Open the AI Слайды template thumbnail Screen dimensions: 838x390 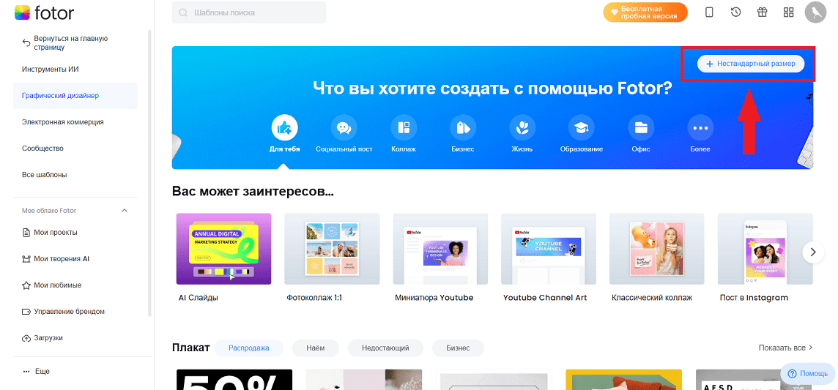coord(224,249)
